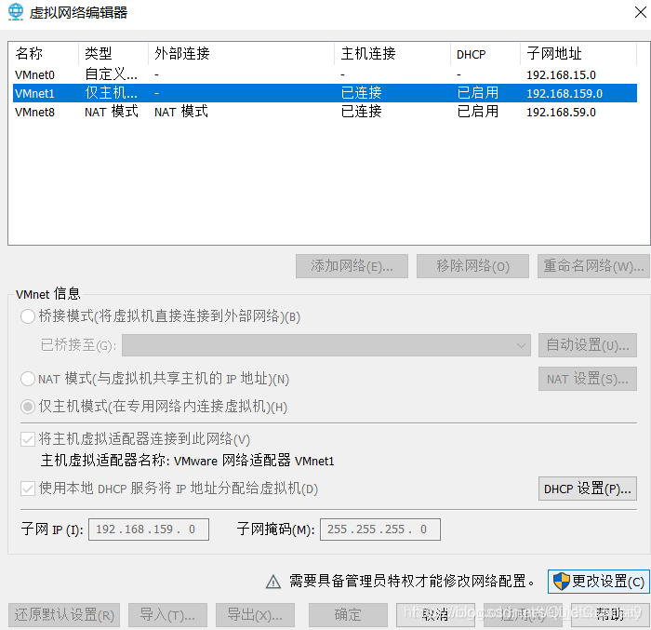
Task: Click 移除网络(O) button
Action: (x=472, y=266)
